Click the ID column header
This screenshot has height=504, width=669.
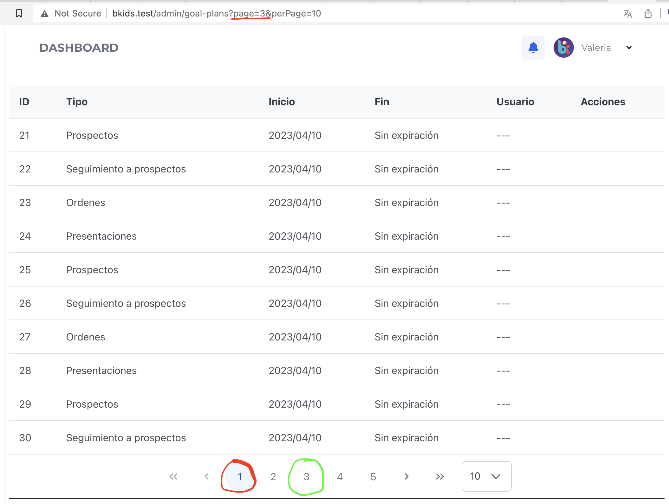coord(24,101)
